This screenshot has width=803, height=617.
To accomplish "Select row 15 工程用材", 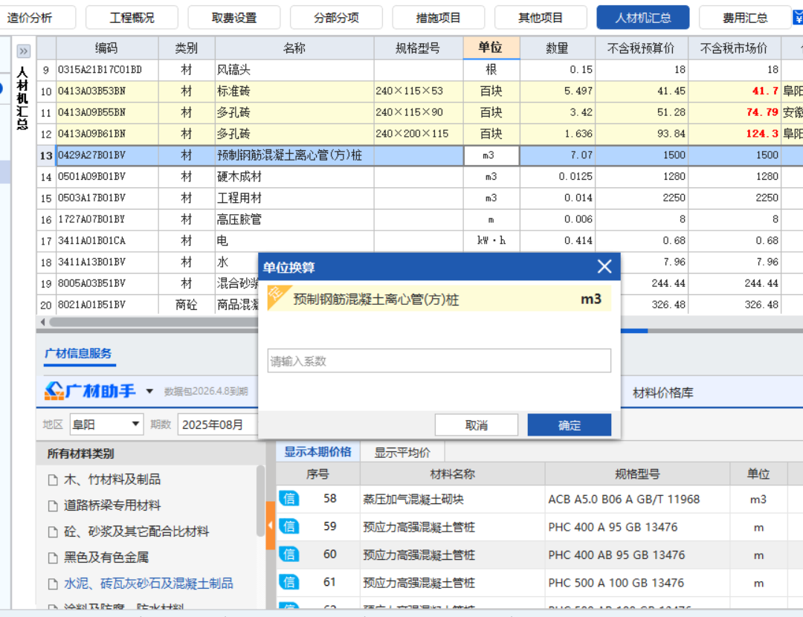I will pos(420,198).
